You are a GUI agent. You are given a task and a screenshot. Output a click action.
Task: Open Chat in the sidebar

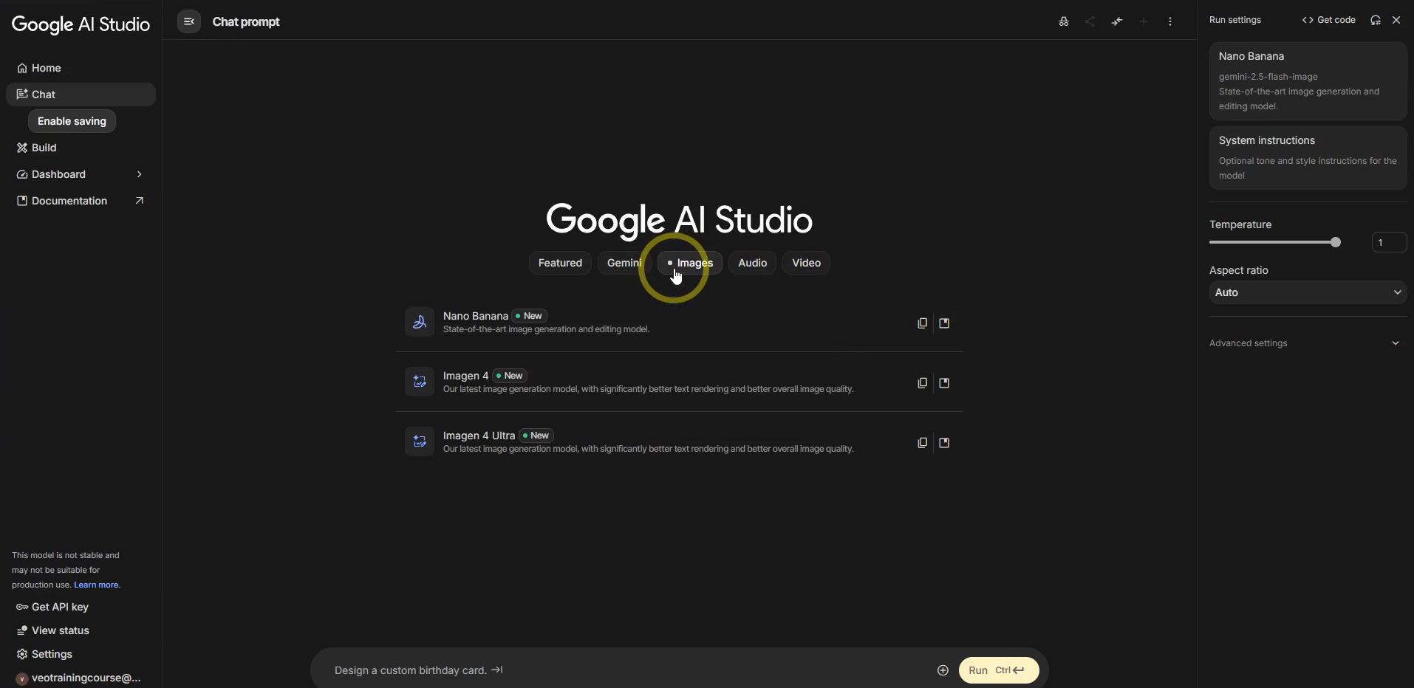pyautogui.click(x=81, y=94)
